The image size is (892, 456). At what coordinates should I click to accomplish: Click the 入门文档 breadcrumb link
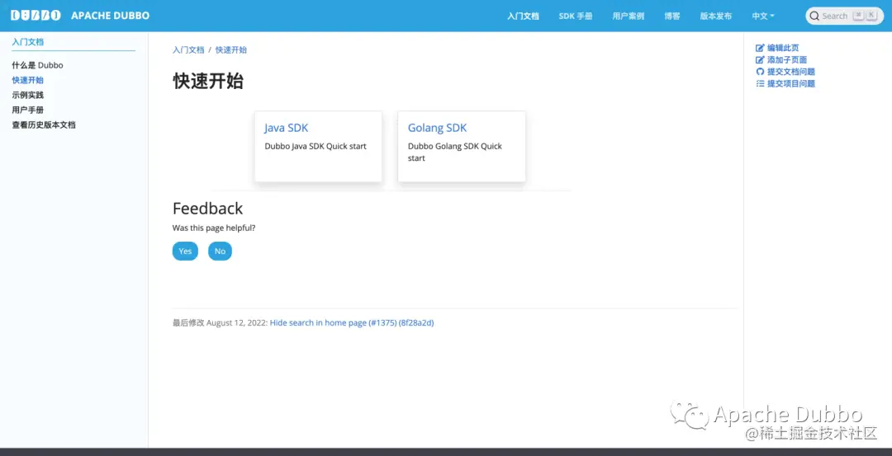[188, 50]
